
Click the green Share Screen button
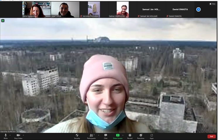click(118, 136)
